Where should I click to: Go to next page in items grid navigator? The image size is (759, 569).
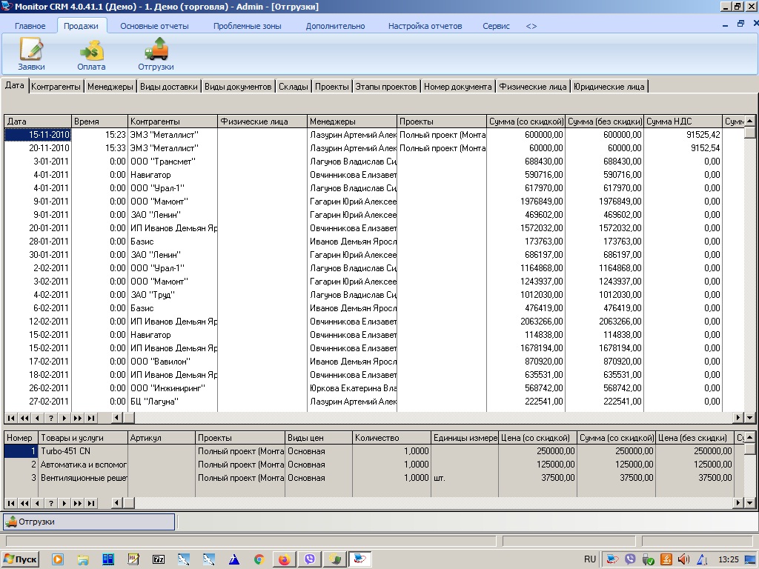[x=77, y=503]
